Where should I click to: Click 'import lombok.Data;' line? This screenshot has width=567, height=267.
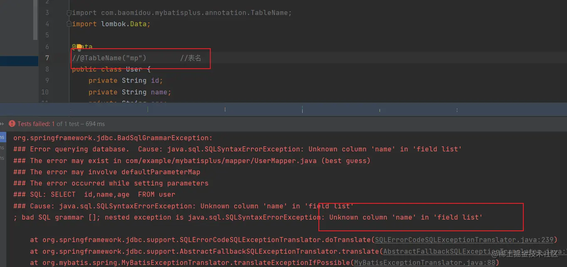111,24
